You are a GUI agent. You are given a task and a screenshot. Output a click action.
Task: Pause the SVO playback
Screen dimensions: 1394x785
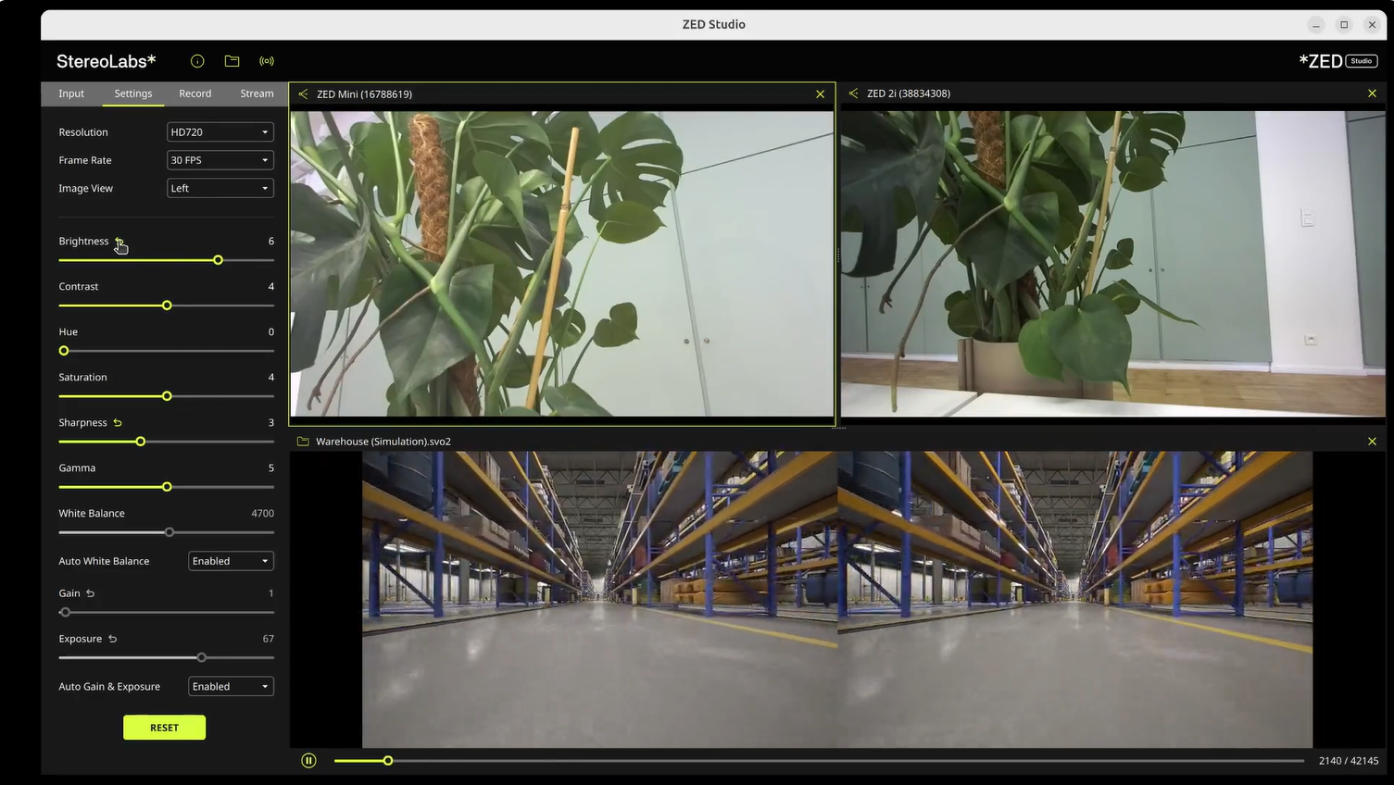308,760
